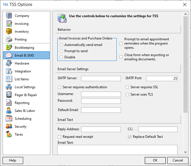Select the Invoicing icon in sidebar
191x166 pixels.
(9, 23)
